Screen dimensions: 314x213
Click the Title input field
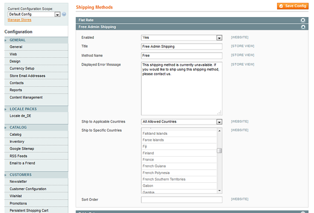pos(182,46)
